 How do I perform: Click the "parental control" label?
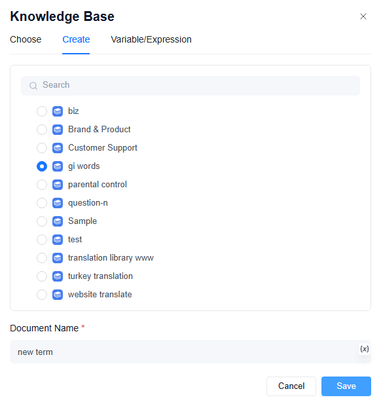tap(98, 185)
